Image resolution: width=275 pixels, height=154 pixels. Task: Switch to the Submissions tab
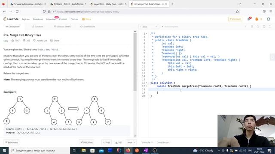click(x=88, y=27)
